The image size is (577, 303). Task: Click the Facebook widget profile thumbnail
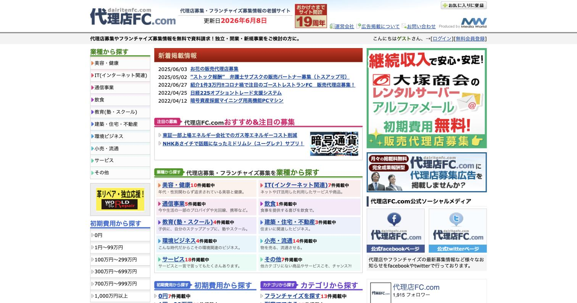point(381,293)
